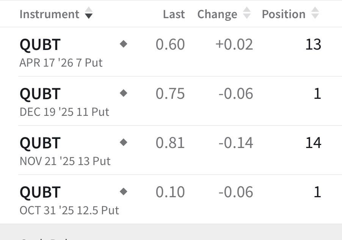342x240 pixels.
Task: Open the QUBT DEC 19 '25 11 Put position
Action: point(64,101)
